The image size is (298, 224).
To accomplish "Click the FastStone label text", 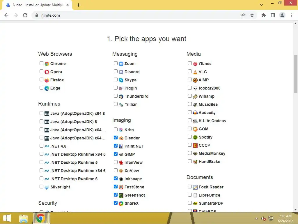I will click(x=134, y=187).
